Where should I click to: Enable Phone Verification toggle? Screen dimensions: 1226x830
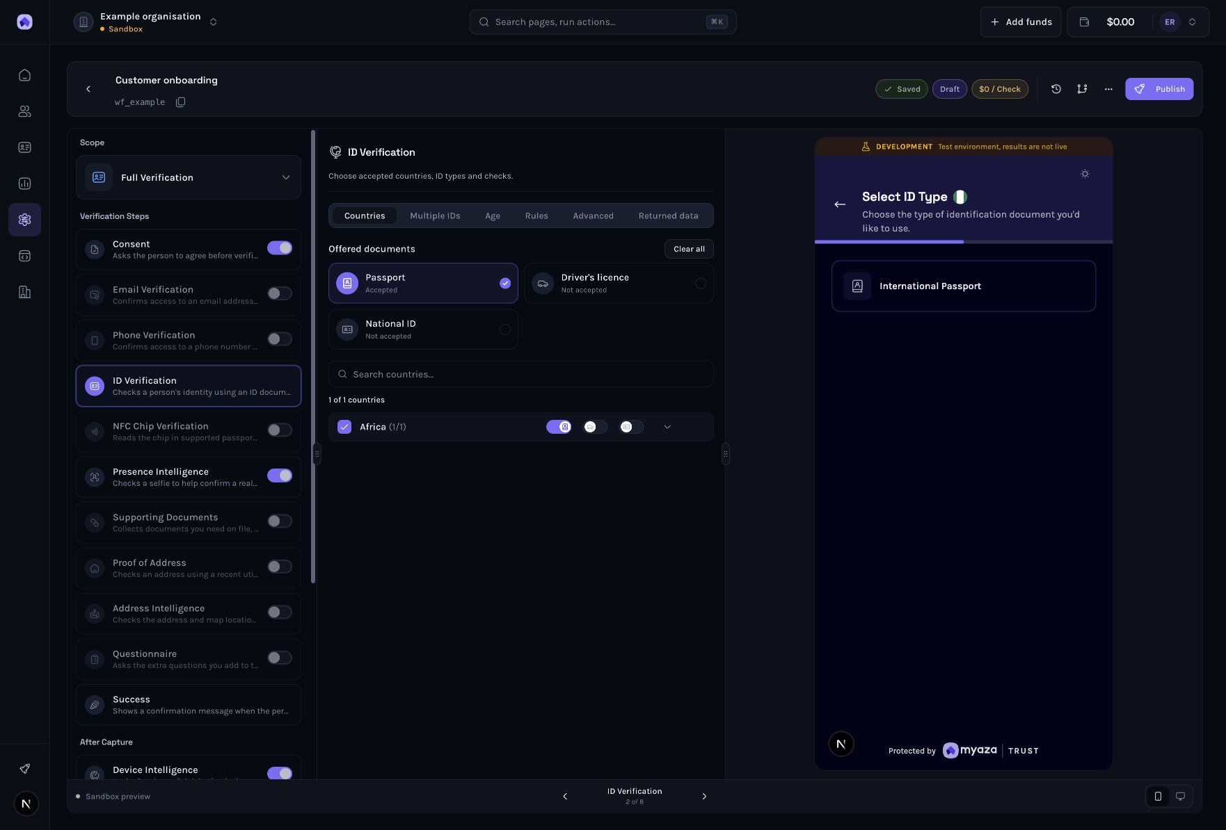[x=280, y=339]
